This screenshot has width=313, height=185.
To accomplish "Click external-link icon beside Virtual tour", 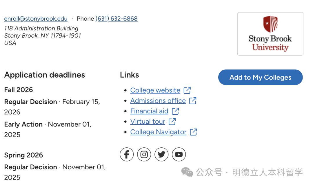I will 172,122.
